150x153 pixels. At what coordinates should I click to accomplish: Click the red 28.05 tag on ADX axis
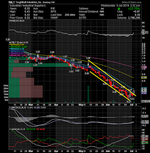(x=145, y=139)
